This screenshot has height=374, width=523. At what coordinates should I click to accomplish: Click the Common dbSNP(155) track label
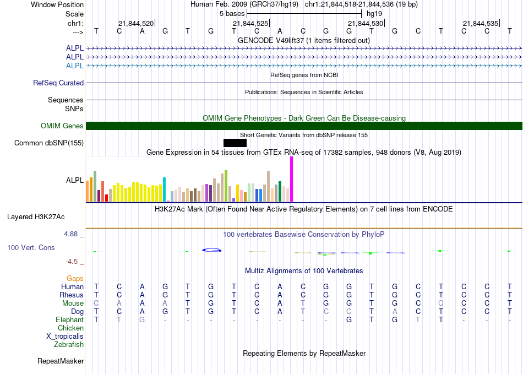point(49,143)
